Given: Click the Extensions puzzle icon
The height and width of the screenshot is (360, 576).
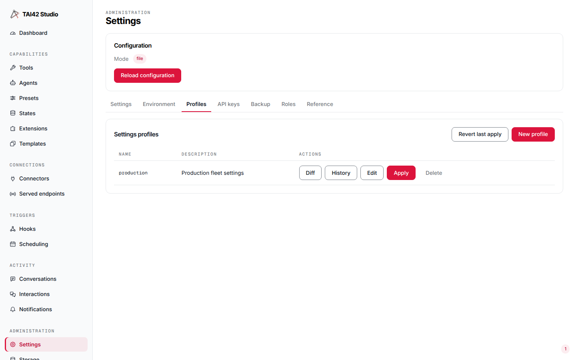Looking at the screenshot, I should pos(13,129).
